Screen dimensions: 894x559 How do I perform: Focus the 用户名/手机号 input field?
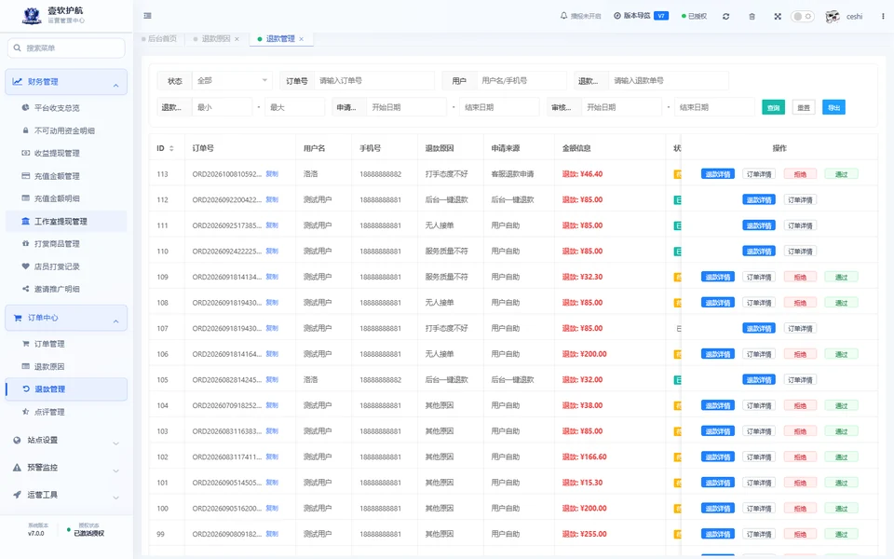click(x=521, y=81)
